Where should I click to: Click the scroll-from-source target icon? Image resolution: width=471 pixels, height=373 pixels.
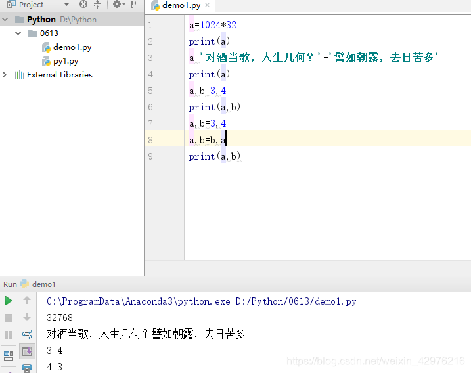tap(83, 4)
